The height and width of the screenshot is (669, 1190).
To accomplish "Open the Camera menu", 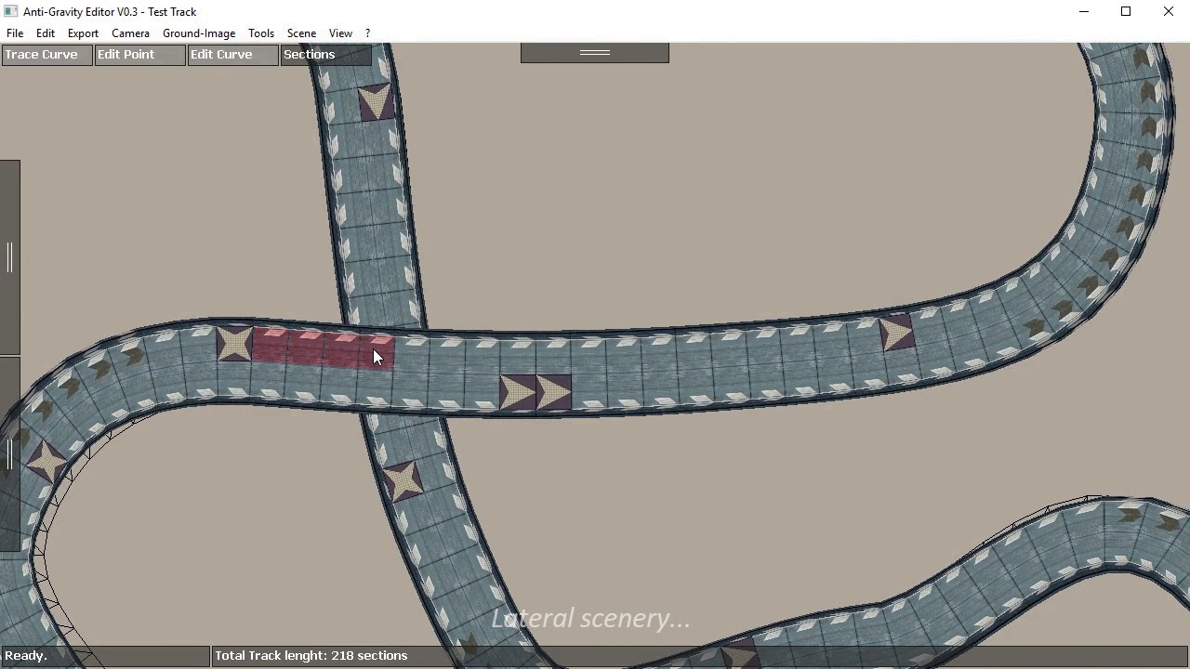I will click(130, 33).
